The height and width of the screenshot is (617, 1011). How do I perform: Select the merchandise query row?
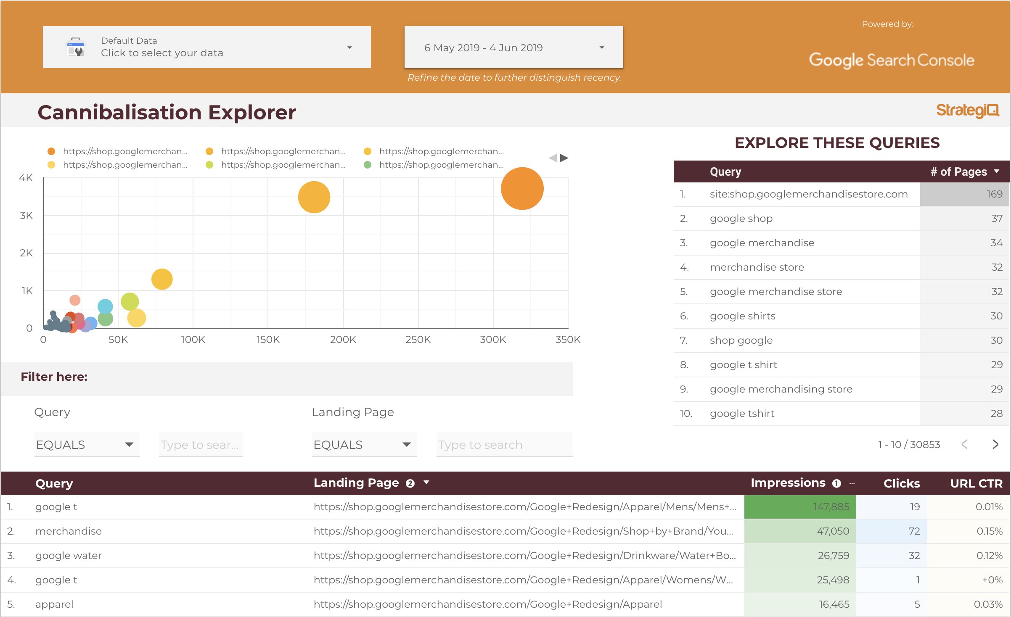[x=505, y=531]
